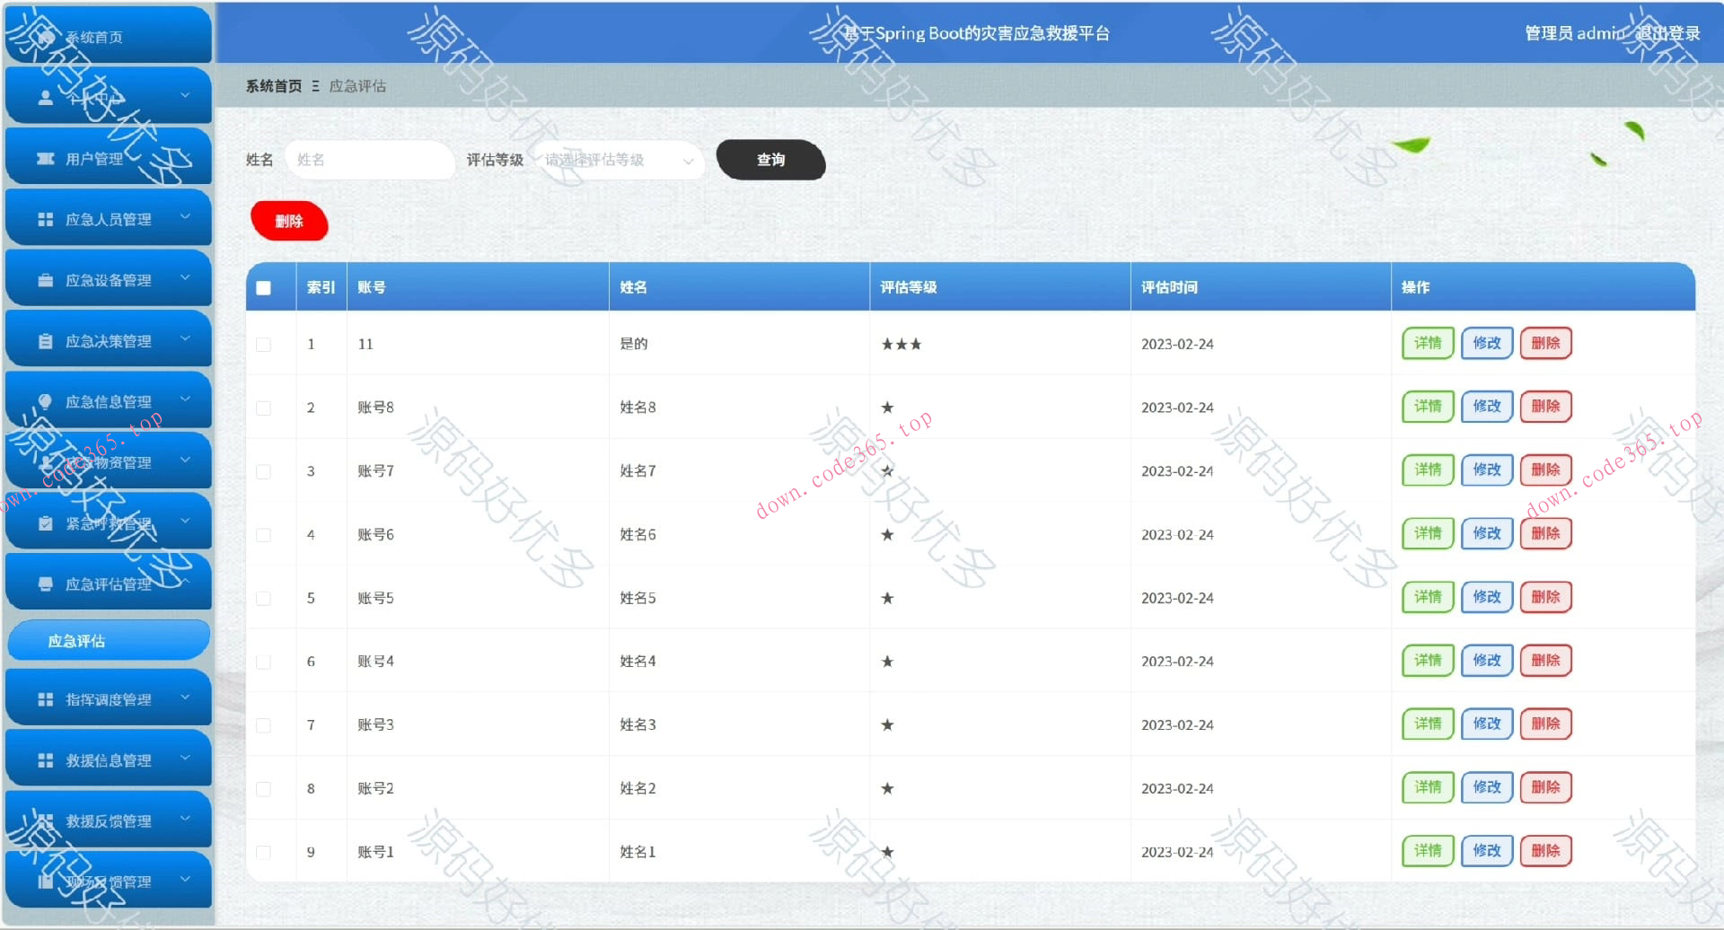Screen dimensions: 1724x930
Task: Check the select-all checkbox in the table header
Action: click(x=263, y=287)
